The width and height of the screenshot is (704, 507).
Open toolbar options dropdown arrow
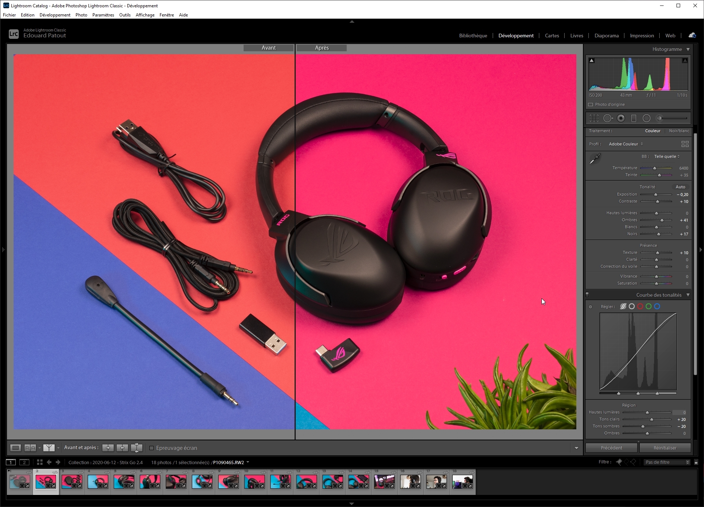tap(576, 448)
